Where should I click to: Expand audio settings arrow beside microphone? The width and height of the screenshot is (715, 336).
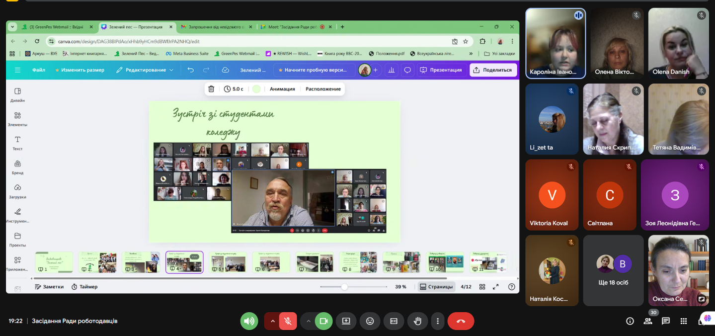pos(272,321)
